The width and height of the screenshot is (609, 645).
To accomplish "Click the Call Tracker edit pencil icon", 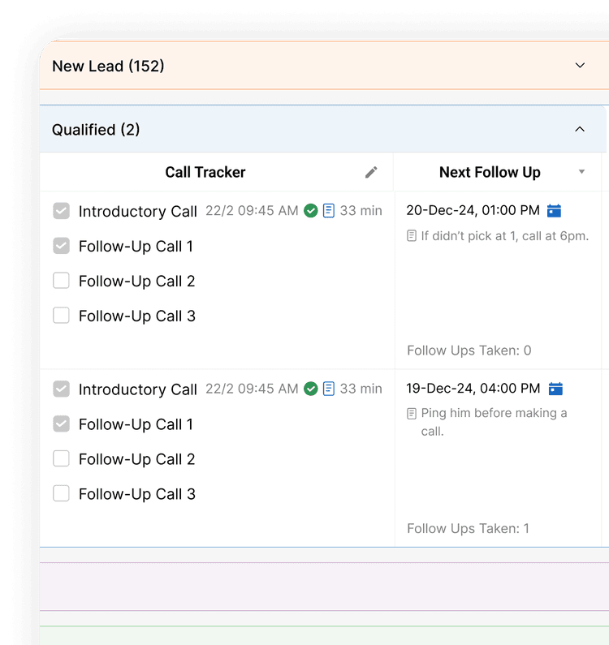I will tap(371, 172).
